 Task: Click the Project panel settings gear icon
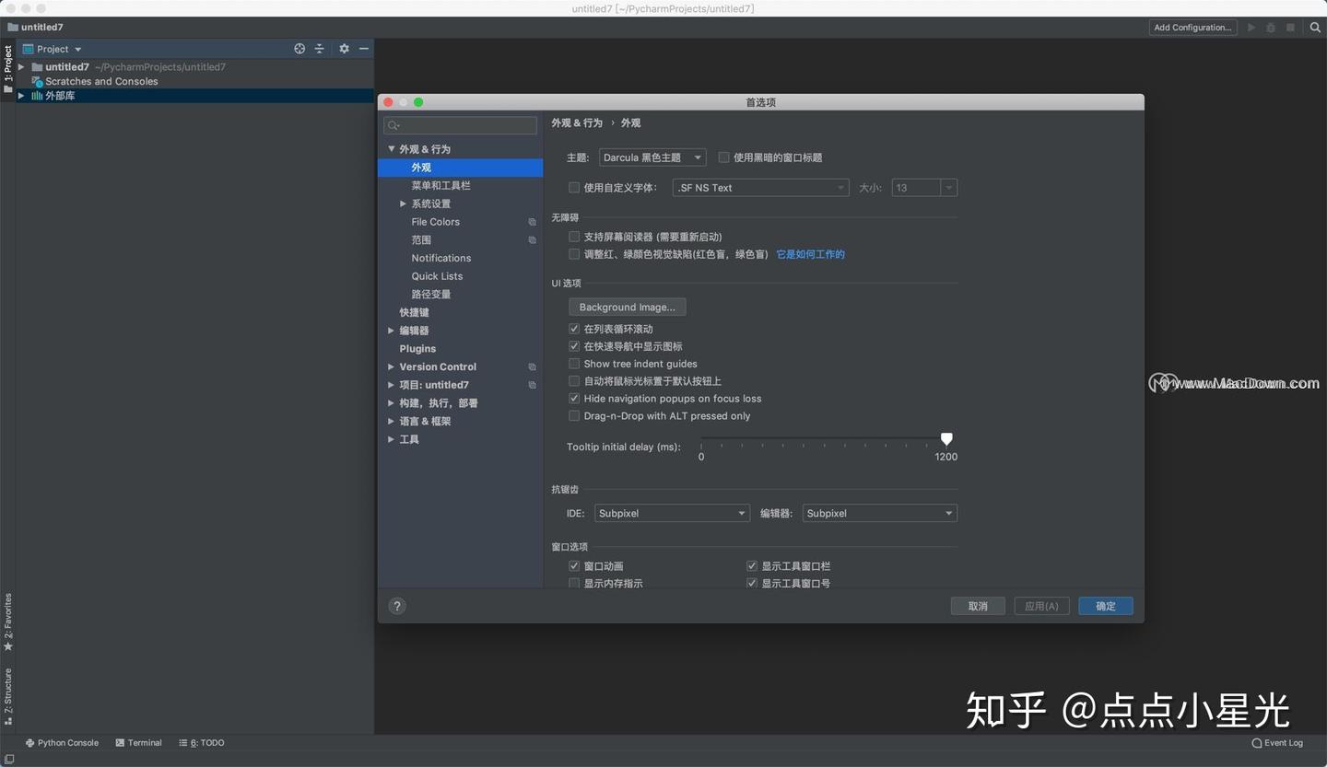[344, 48]
